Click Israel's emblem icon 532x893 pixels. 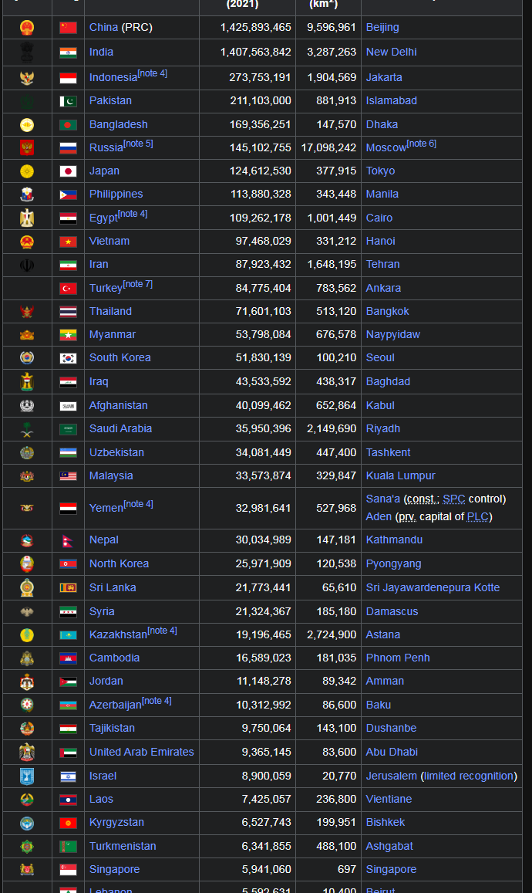(x=27, y=776)
